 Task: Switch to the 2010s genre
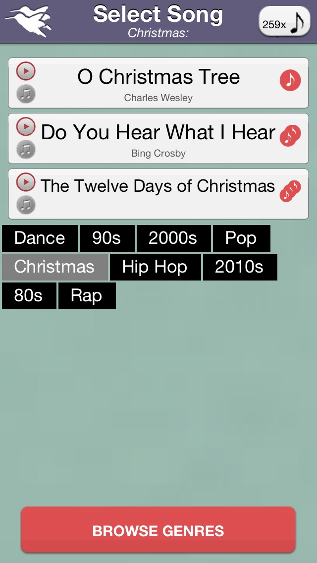point(240,267)
